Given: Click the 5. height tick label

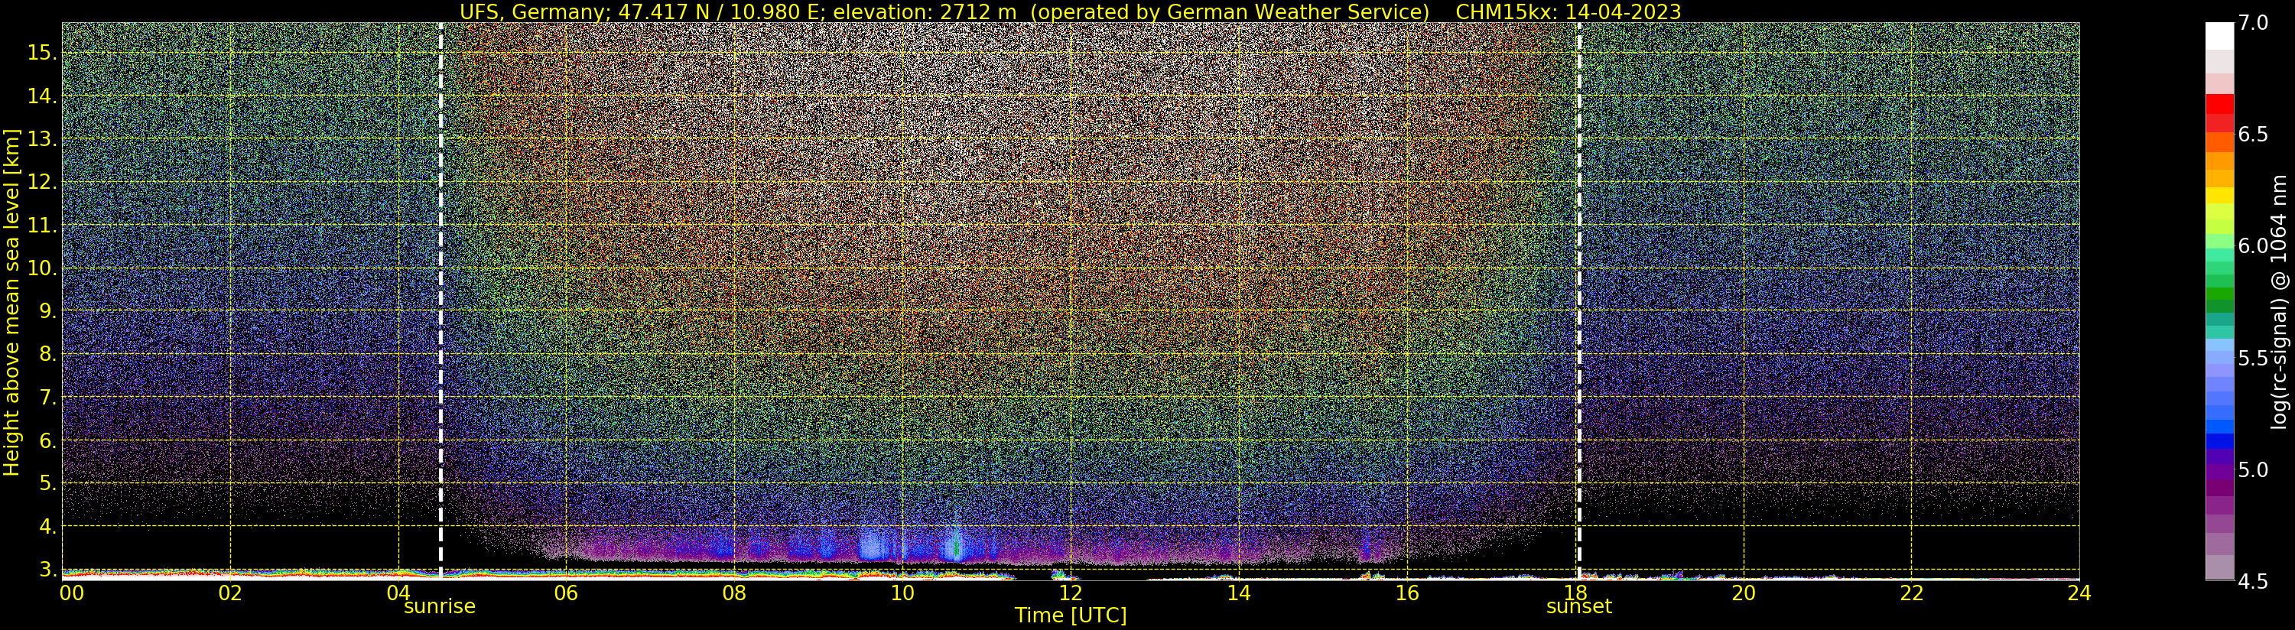Looking at the screenshot, I should coord(48,484).
